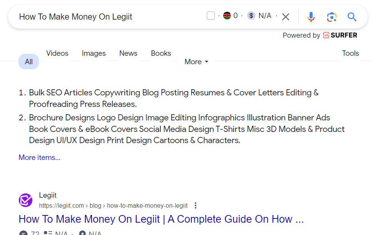This screenshot has width=373, height=235.
Task: Tick the Surfer keyword checkbox in search bar
Action: 211,16
